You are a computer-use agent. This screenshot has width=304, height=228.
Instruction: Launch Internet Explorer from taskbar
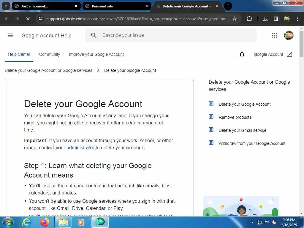[x=26, y=222]
